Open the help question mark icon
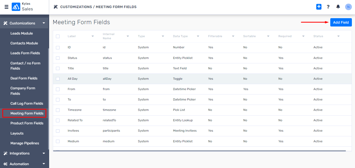The height and width of the screenshot is (168, 355). click(x=328, y=7)
